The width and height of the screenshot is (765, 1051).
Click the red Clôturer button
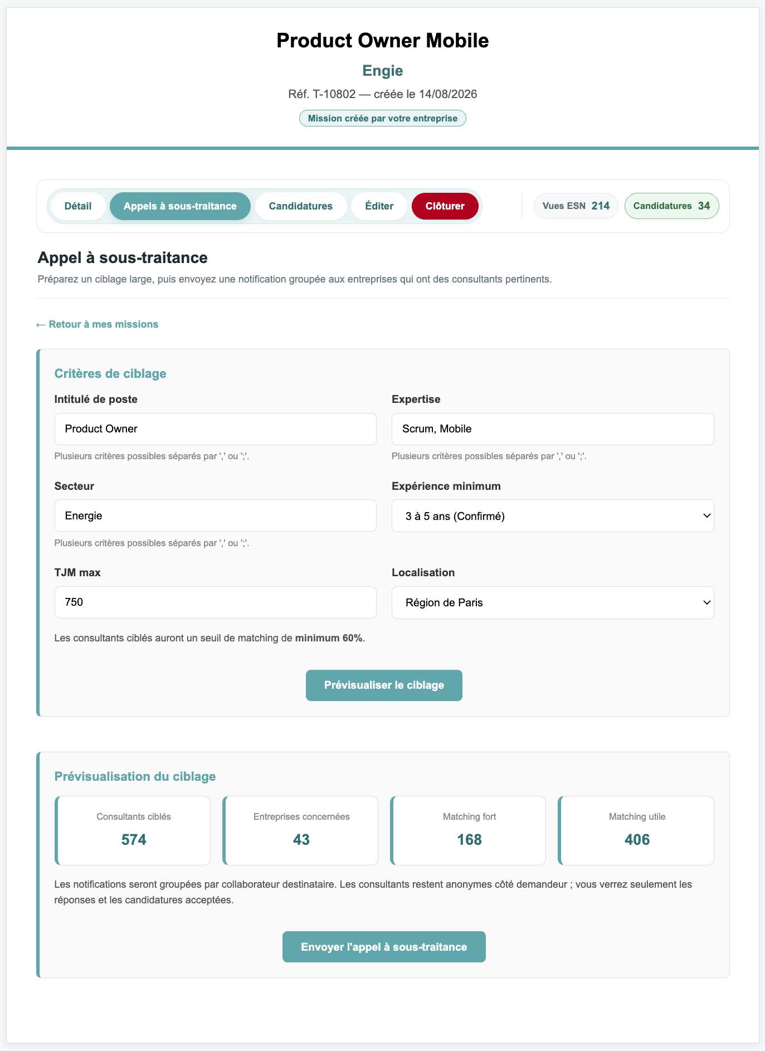(x=445, y=206)
